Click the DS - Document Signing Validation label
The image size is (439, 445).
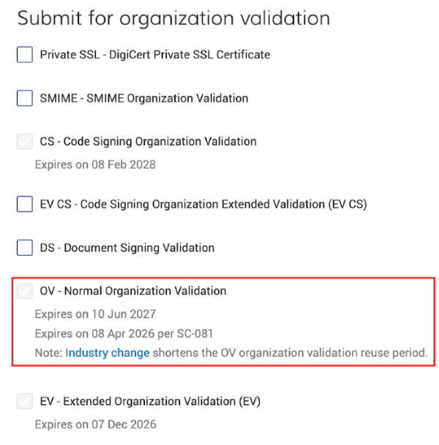pos(127,248)
